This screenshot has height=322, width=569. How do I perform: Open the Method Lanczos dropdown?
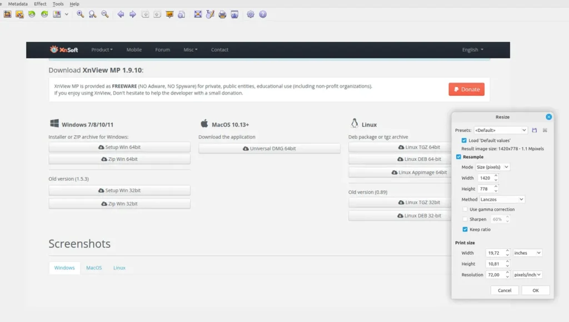pos(502,199)
